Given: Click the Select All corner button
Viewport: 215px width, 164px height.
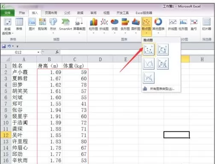Looking at the screenshot, I should tap(6, 59).
